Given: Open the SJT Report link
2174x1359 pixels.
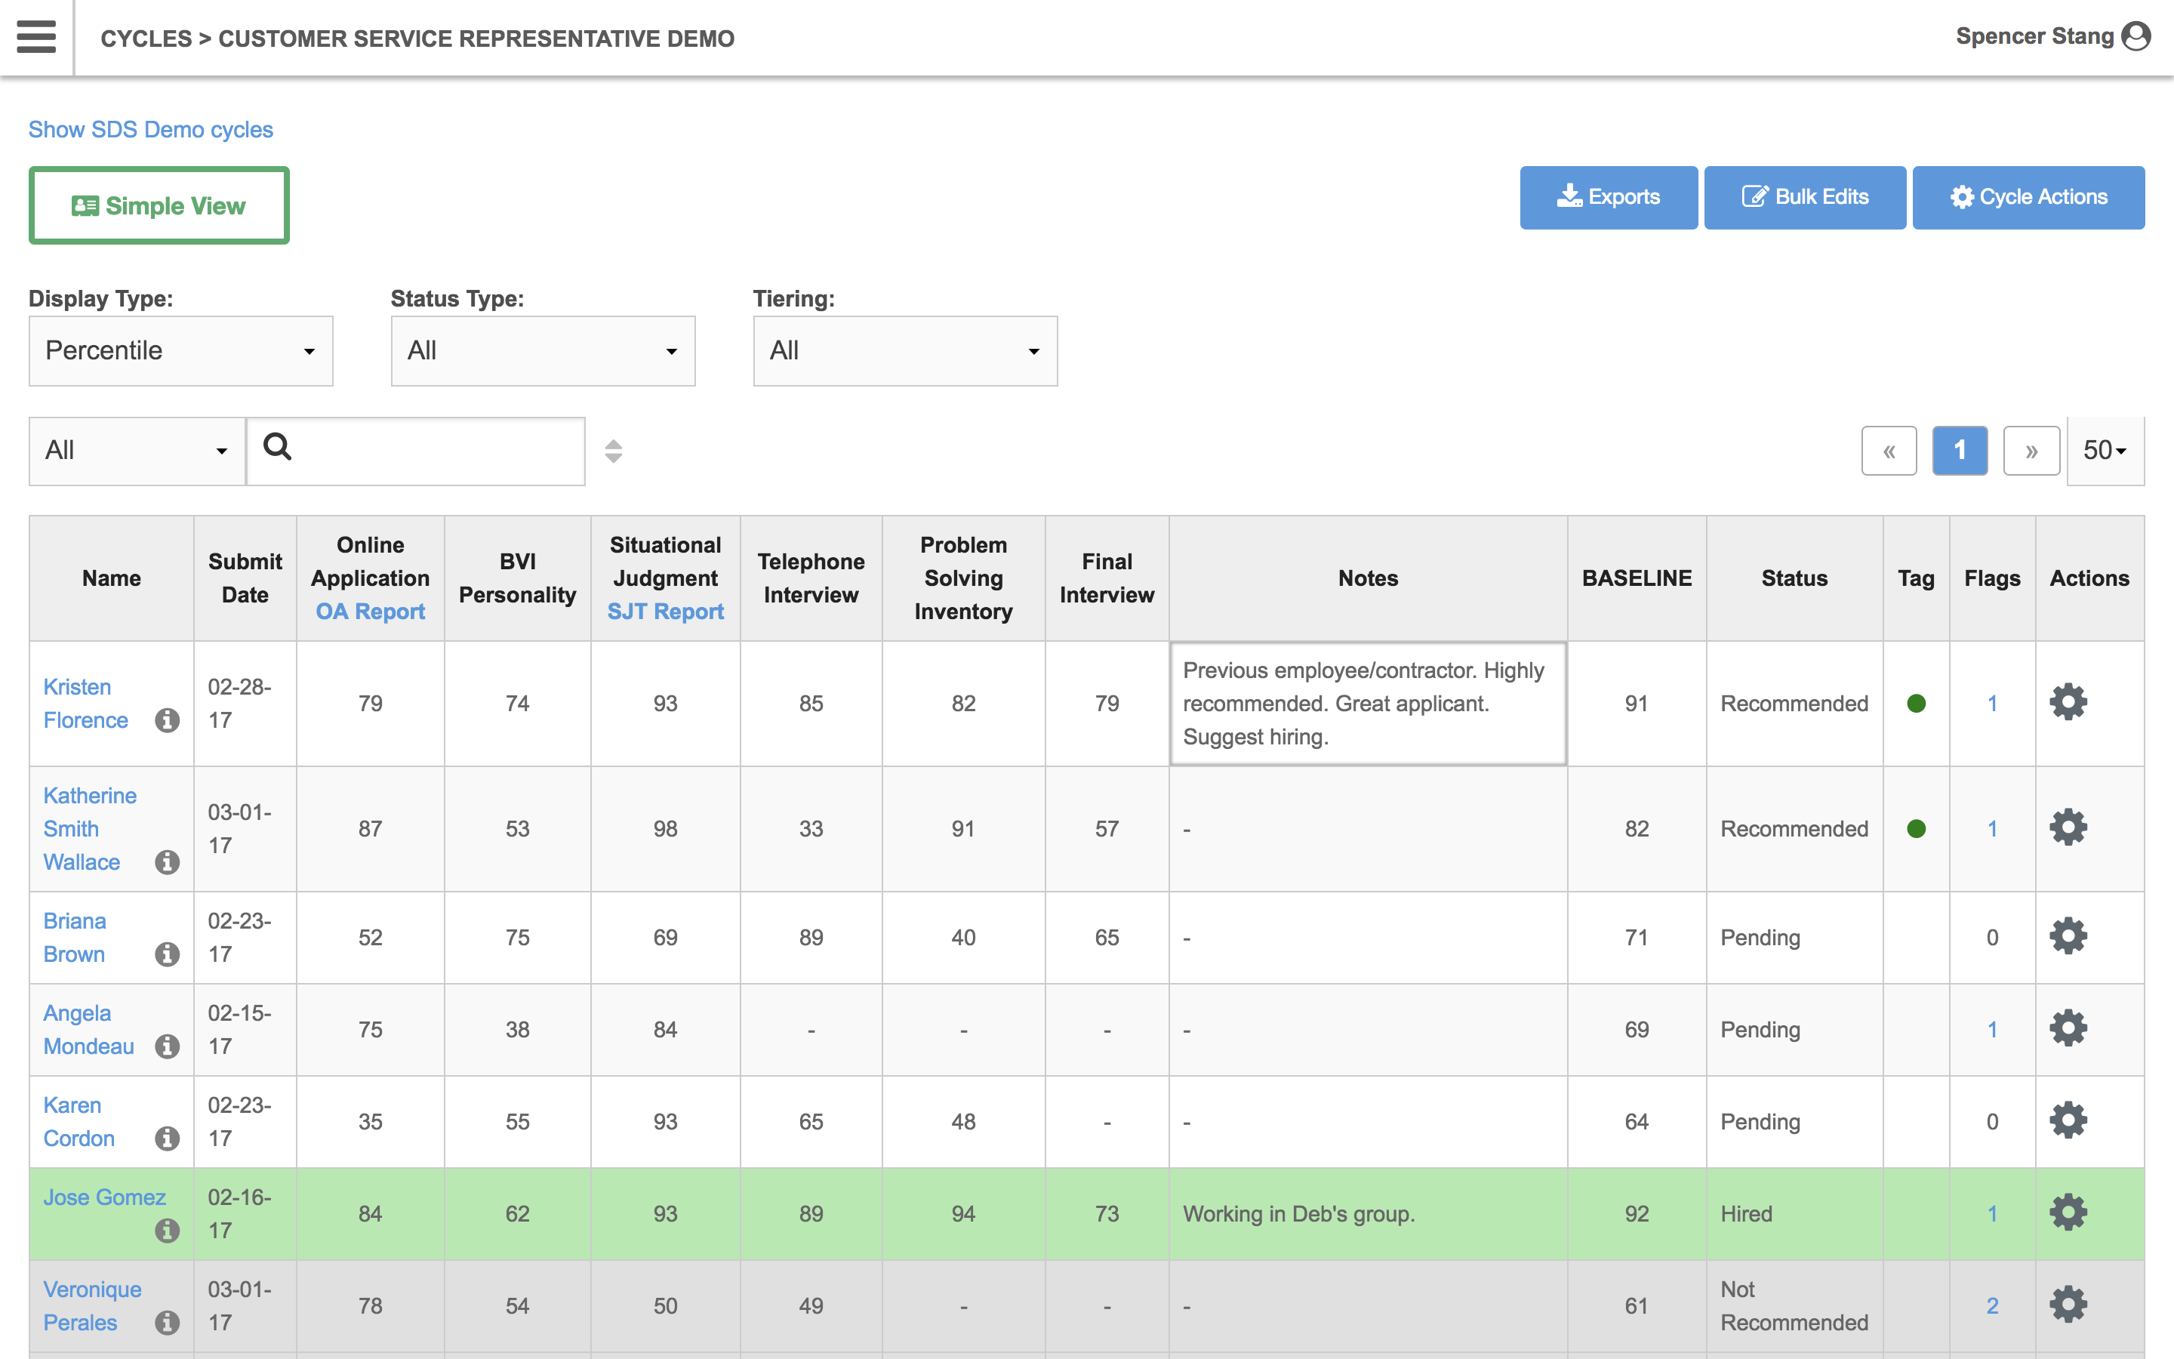Looking at the screenshot, I should (x=665, y=612).
